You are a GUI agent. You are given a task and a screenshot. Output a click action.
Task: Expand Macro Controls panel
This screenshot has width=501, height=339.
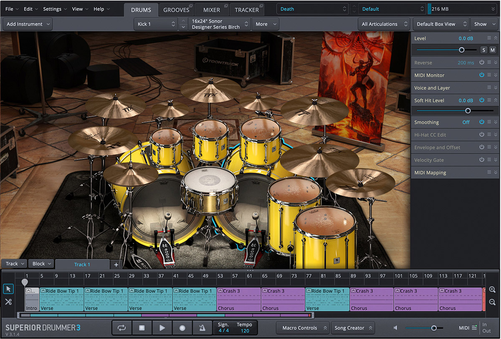pyautogui.click(x=303, y=328)
